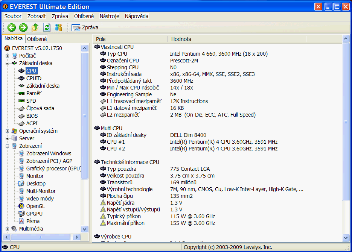
Task: Open the Zpráva report toolbar button
Action: pos(85,27)
